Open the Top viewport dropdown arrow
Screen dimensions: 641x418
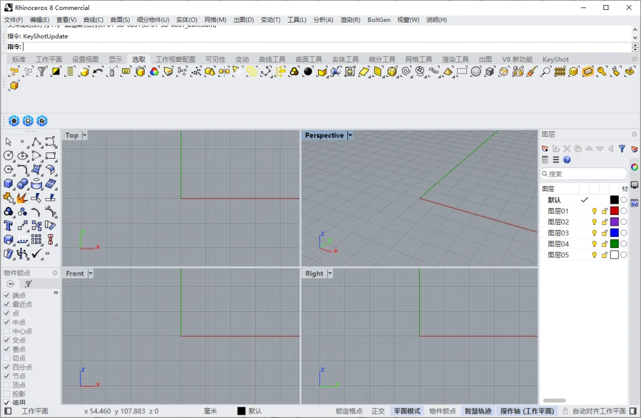point(85,135)
